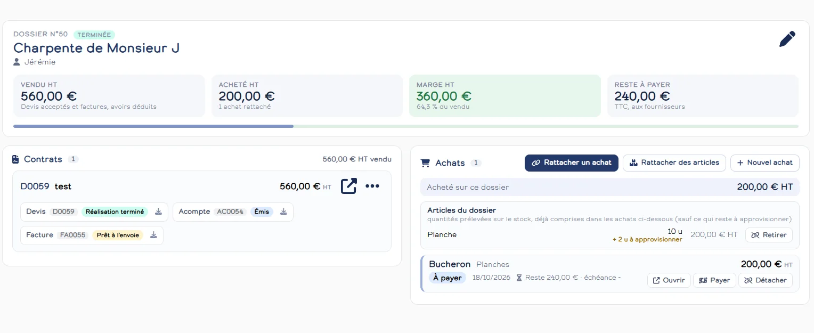Click the '+ 2 u à approvisionner' notice
814x333 pixels.
(647, 240)
